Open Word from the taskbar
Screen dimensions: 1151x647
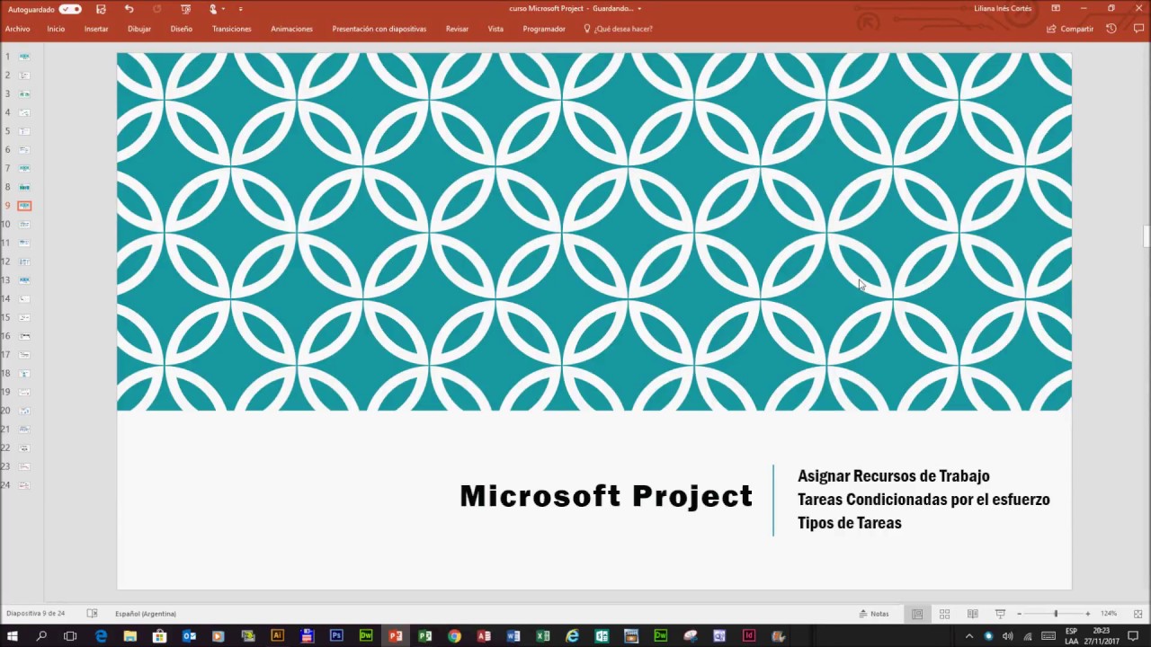point(513,636)
